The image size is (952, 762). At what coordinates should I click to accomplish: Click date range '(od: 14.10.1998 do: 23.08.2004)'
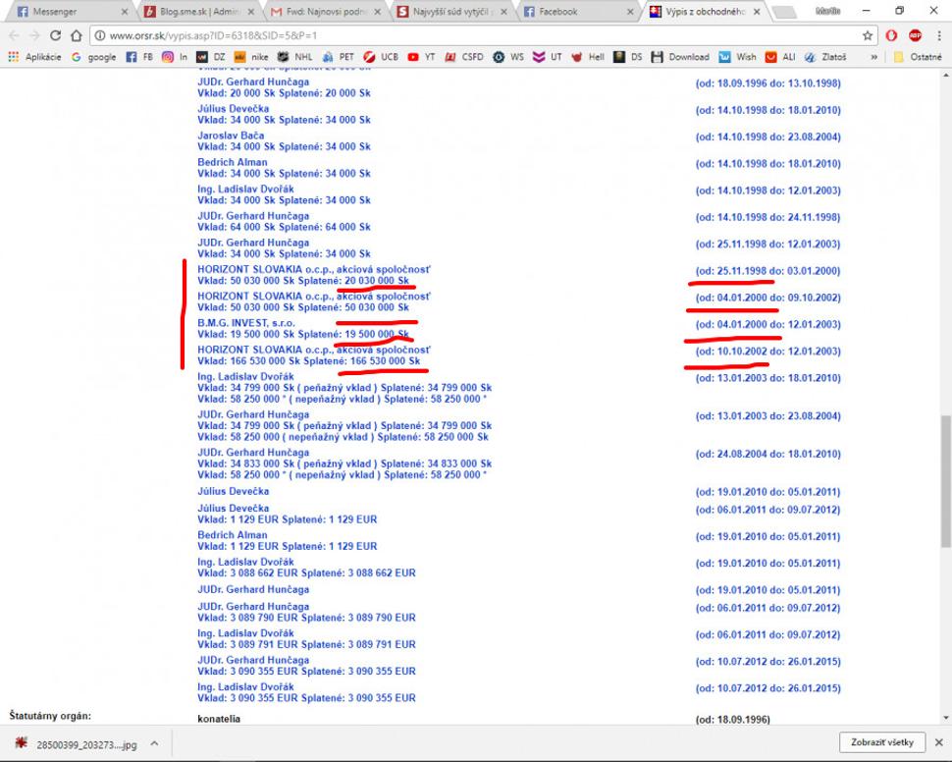768,136
